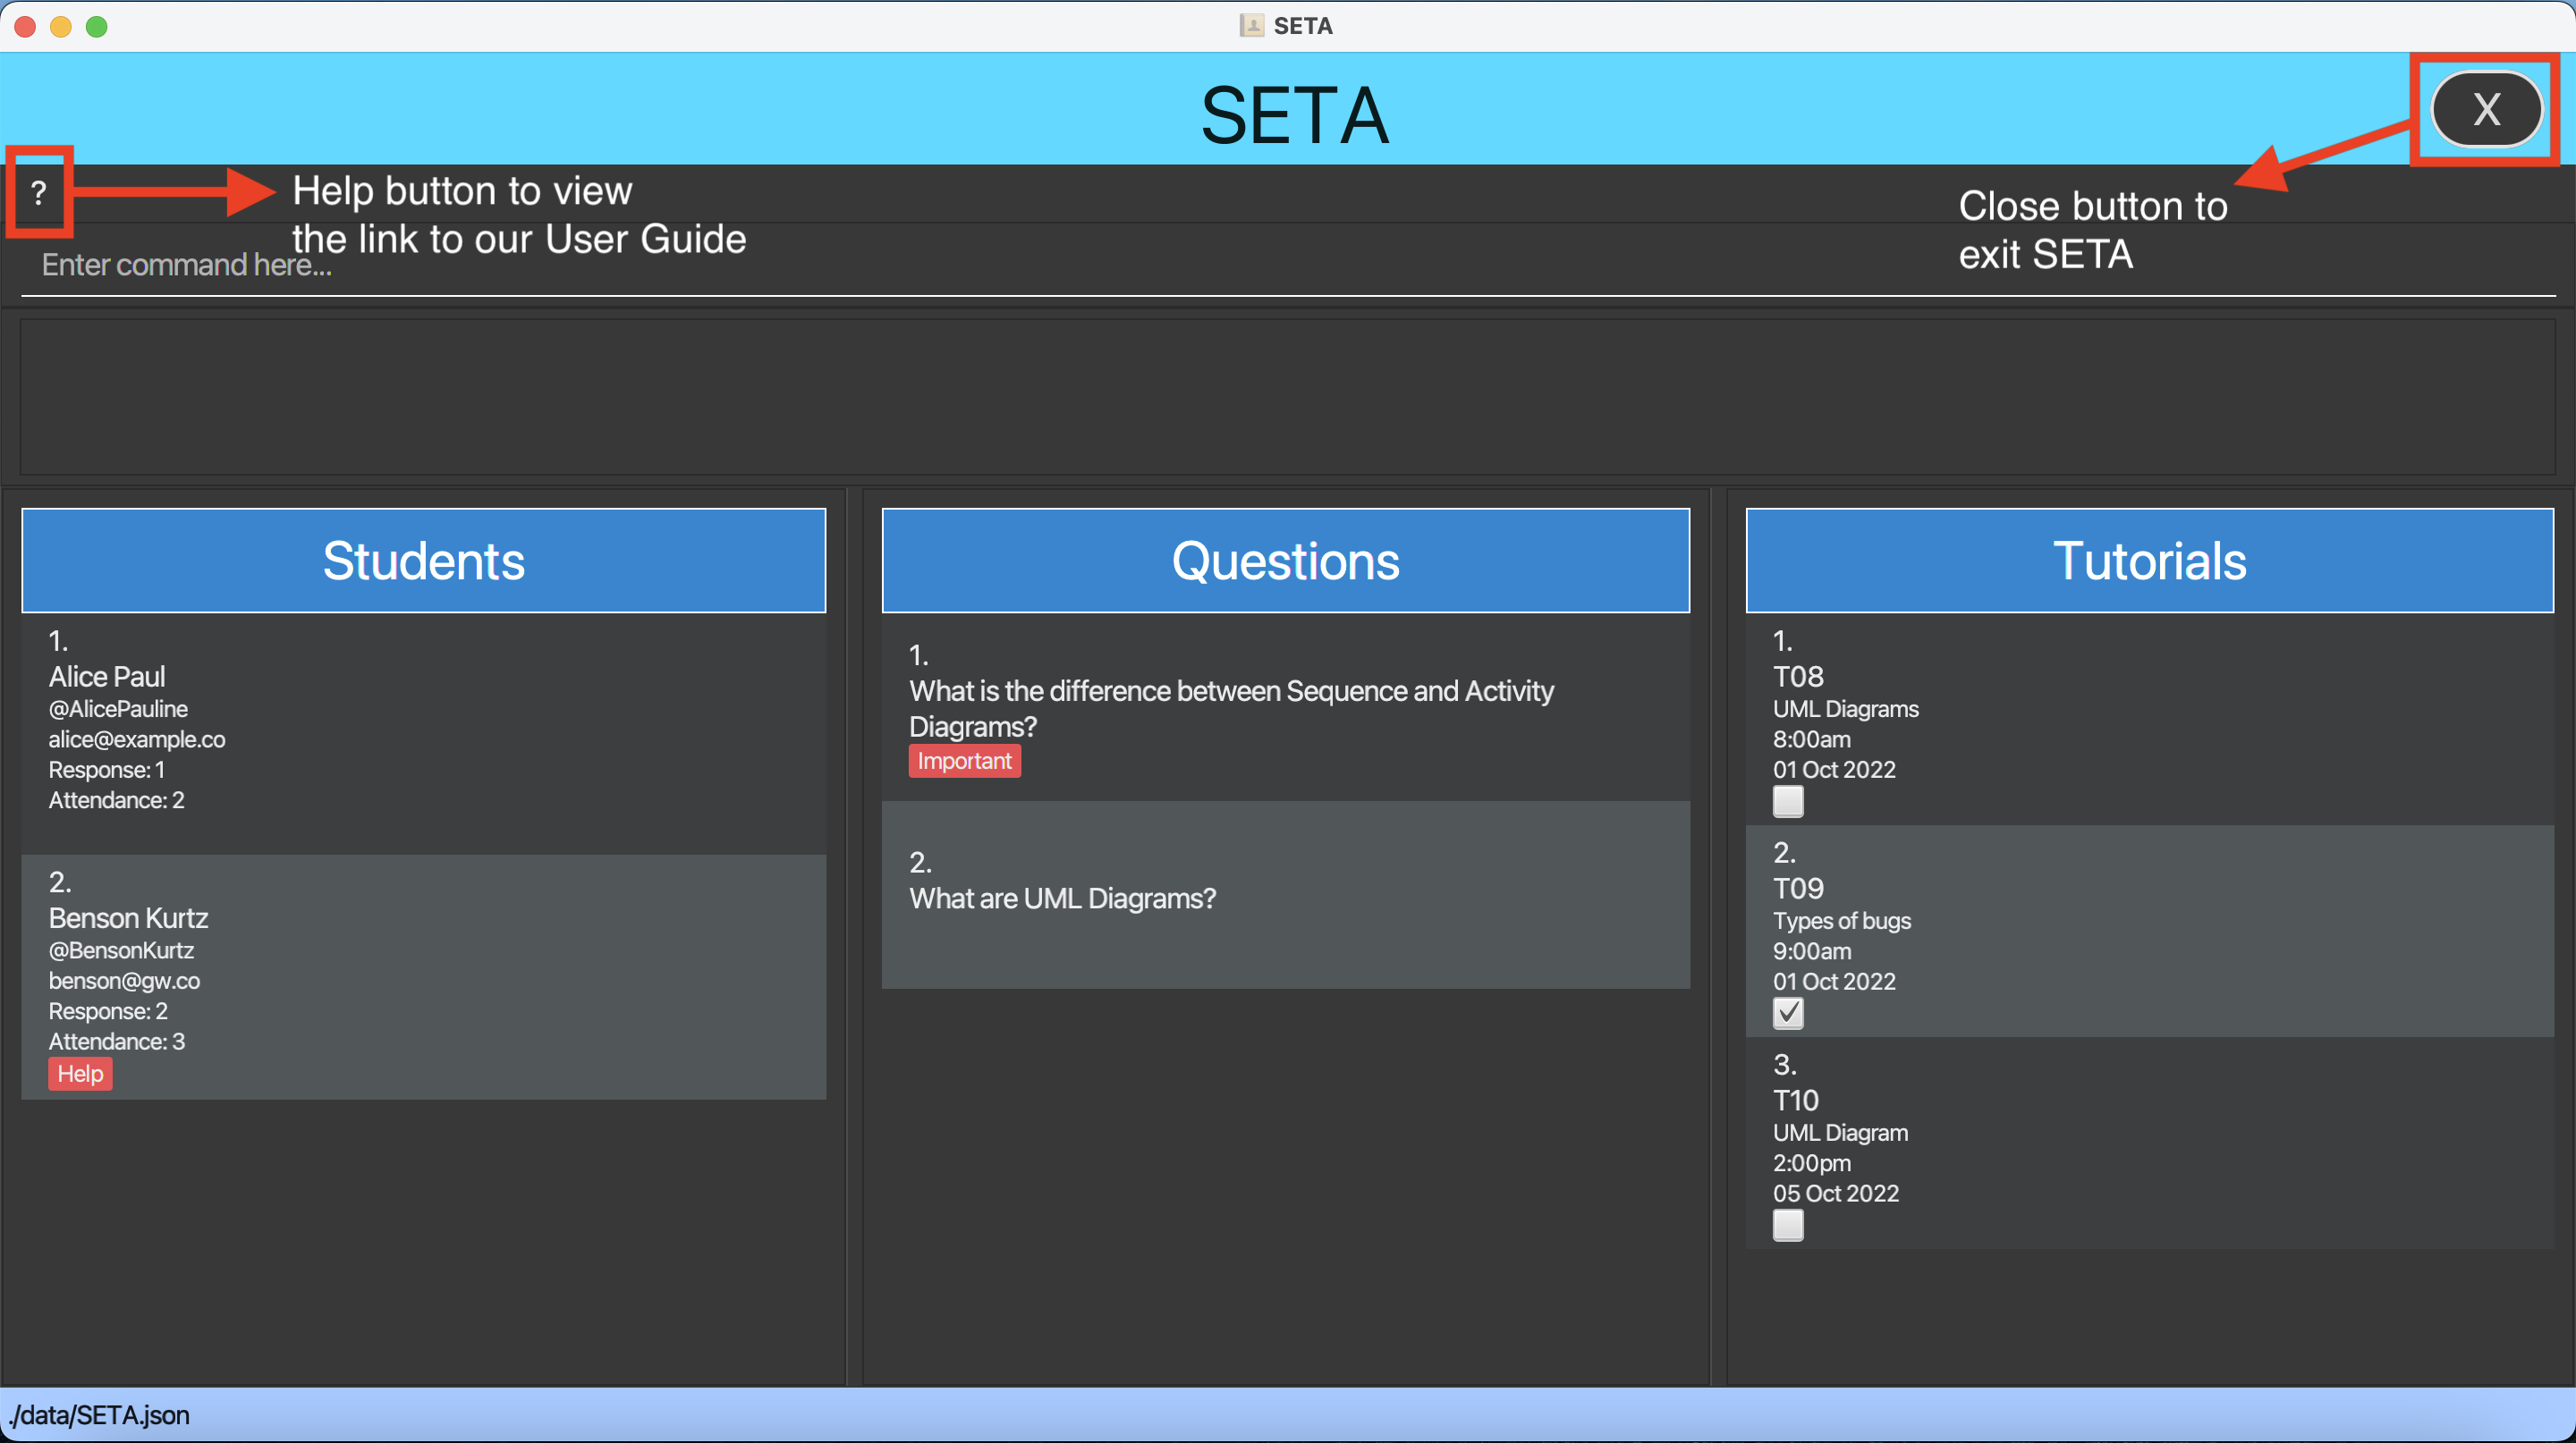Click the SETA title bar app icon

[1252, 26]
